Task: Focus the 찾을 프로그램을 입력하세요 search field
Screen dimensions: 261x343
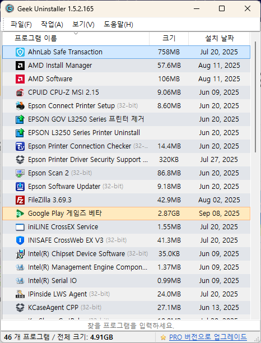Action: 130,326
